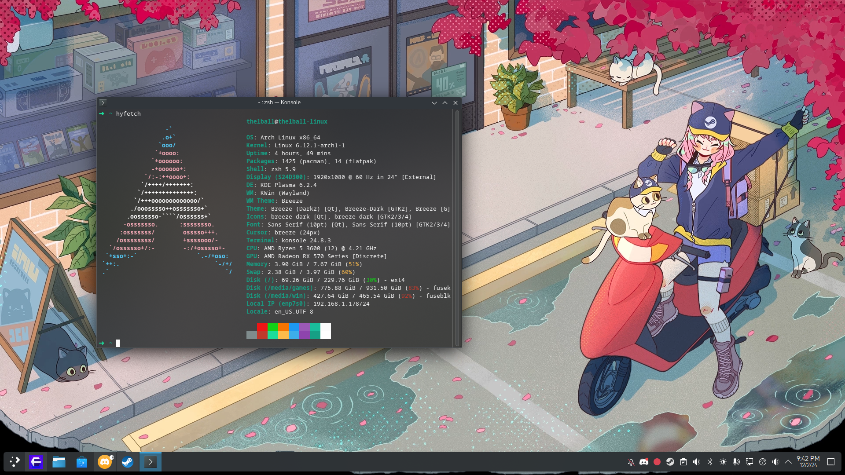This screenshot has width=845, height=475.
Task: Expand hidden system tray icons arrow
Action: [788, 462]
